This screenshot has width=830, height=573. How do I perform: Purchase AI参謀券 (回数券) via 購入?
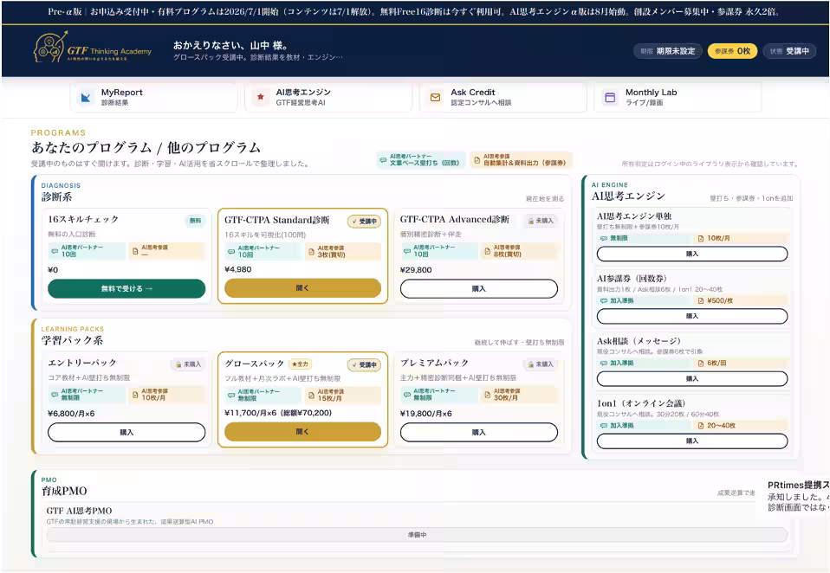692,316
